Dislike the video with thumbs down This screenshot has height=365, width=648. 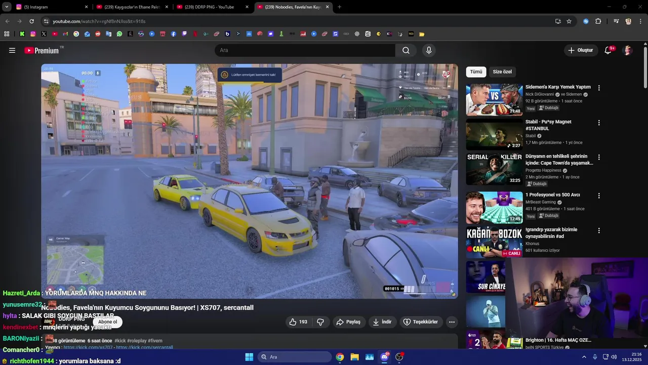[320, 322]
